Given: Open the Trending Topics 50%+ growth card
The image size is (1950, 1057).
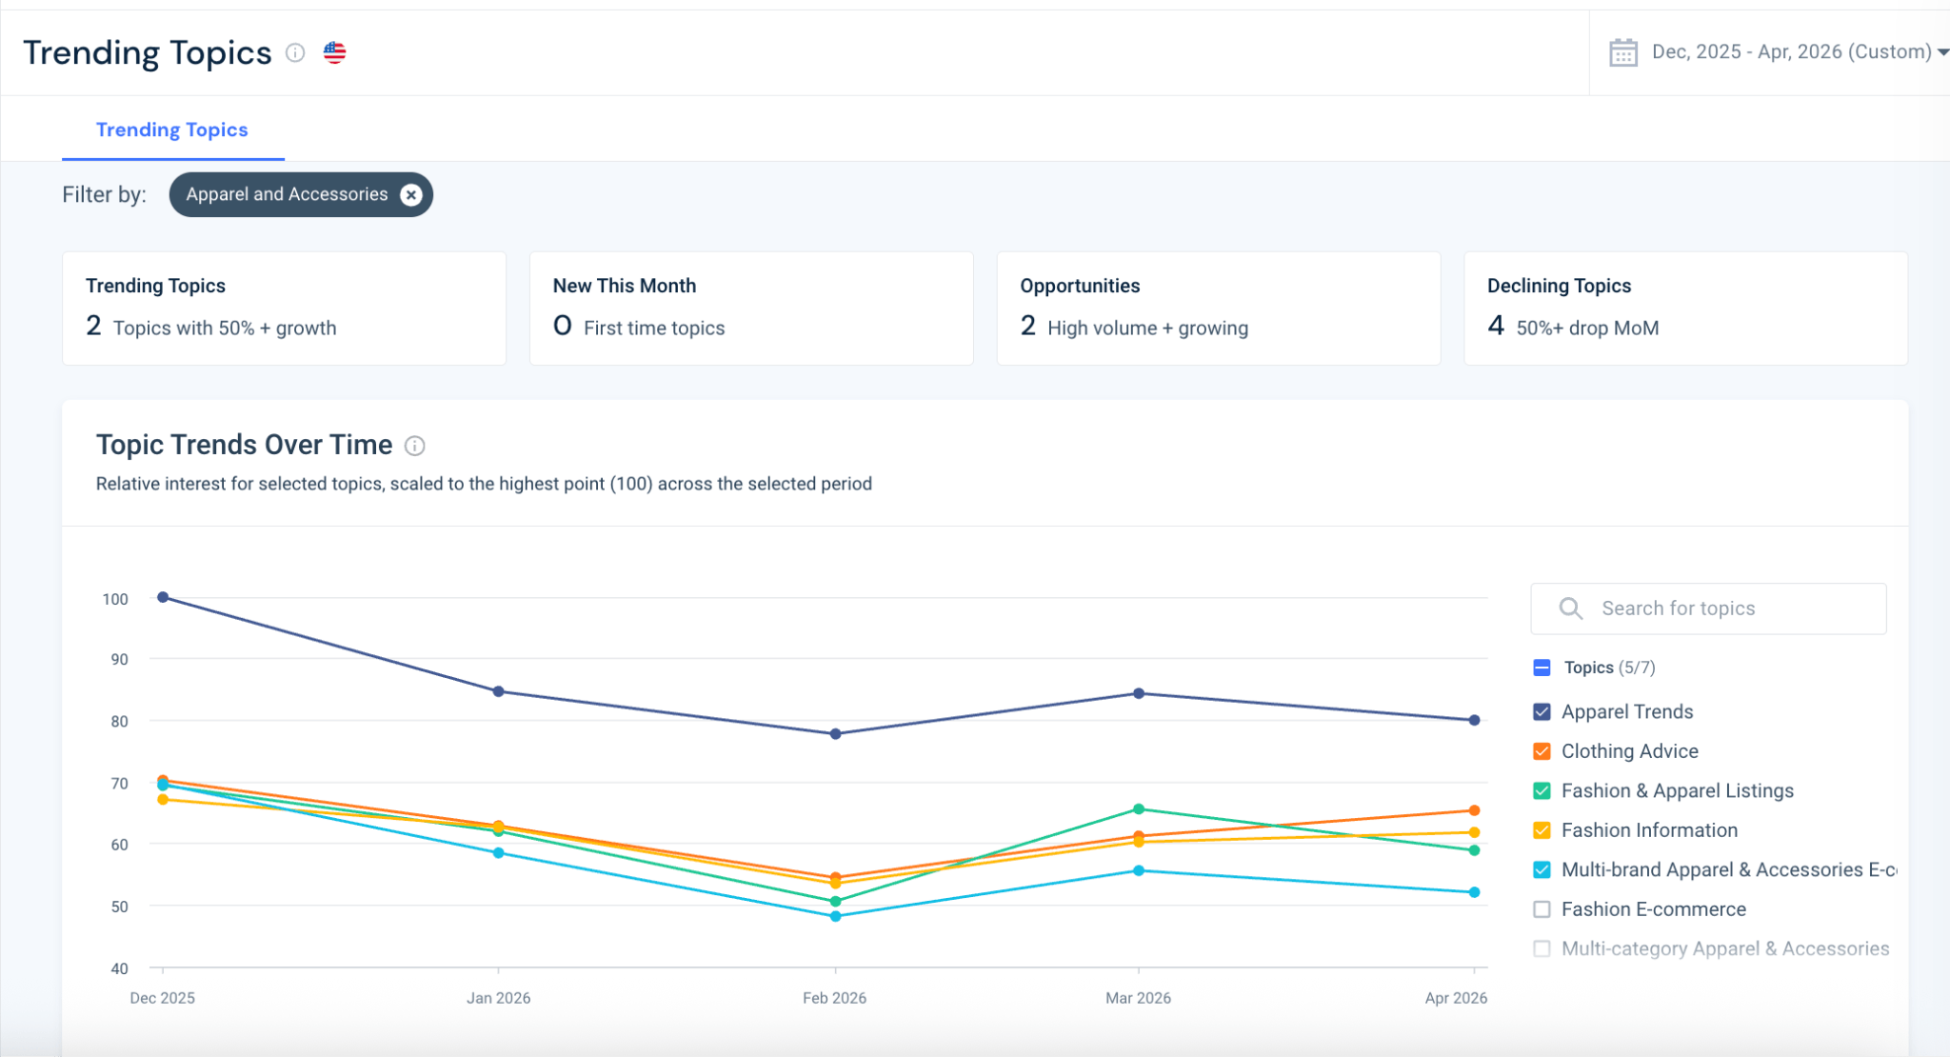Looking at the screenshot, I should 284,308.
